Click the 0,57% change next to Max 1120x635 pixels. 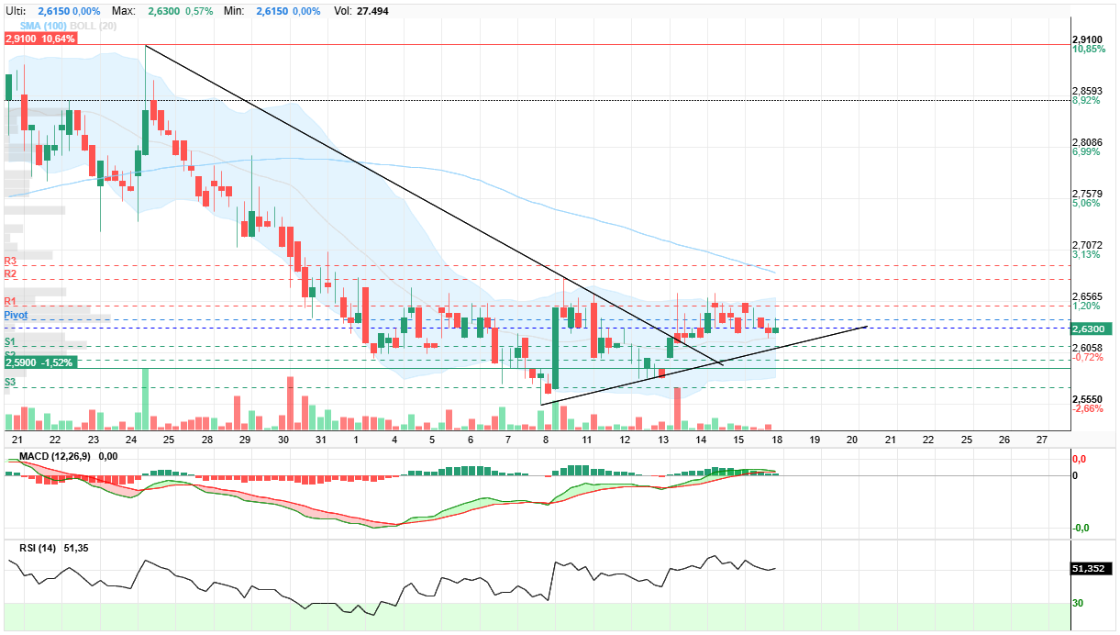199,10
